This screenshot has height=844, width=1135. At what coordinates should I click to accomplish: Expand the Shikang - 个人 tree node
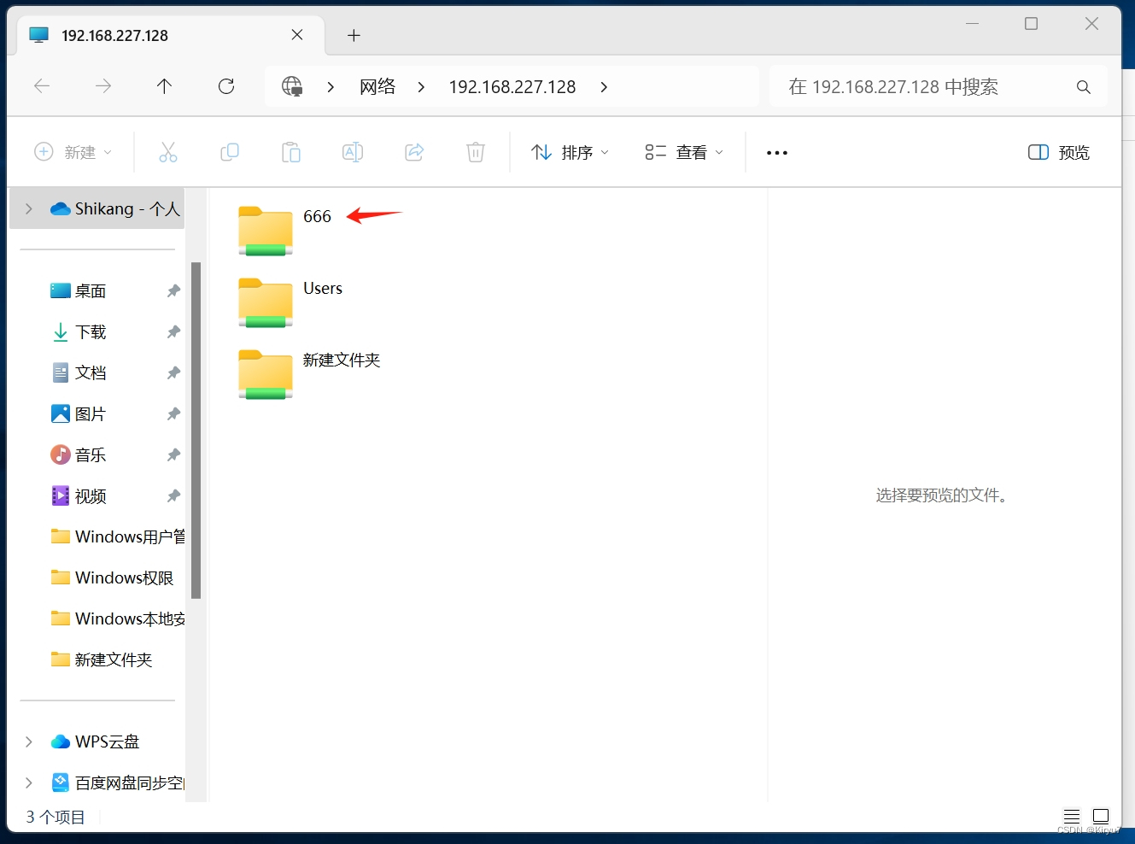29,209
